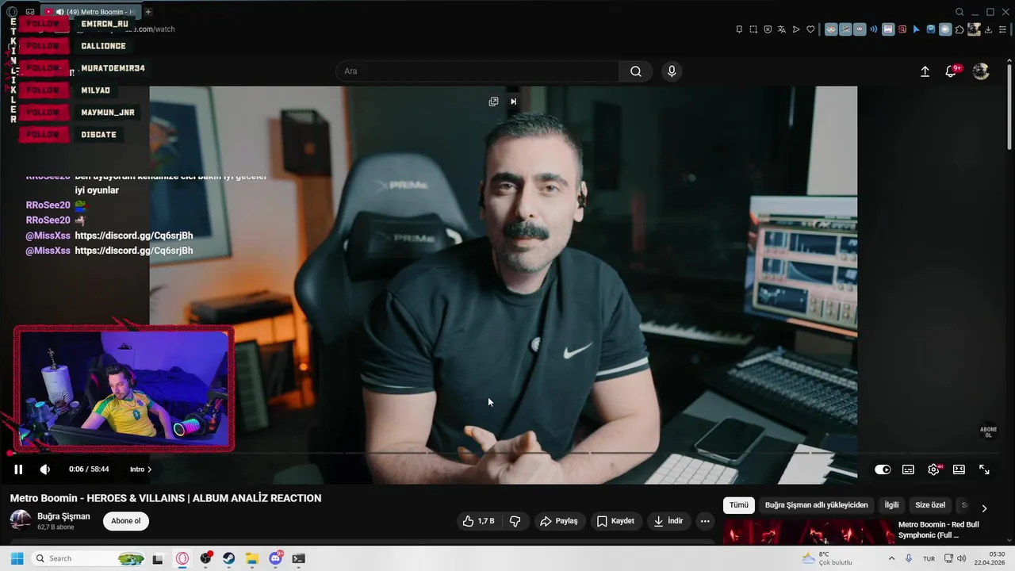Open the terminal app from the taskbar
This screenshot has width=1015, height=571.
point(298,558)
